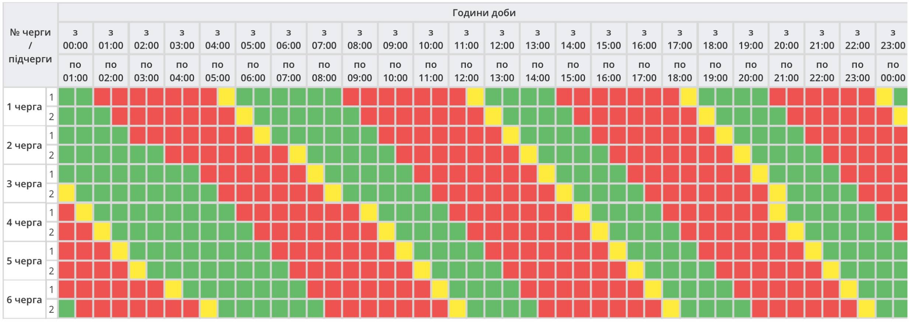
Task: Click the 'по 18:00' header cell
Action: (x=679, y=71)
